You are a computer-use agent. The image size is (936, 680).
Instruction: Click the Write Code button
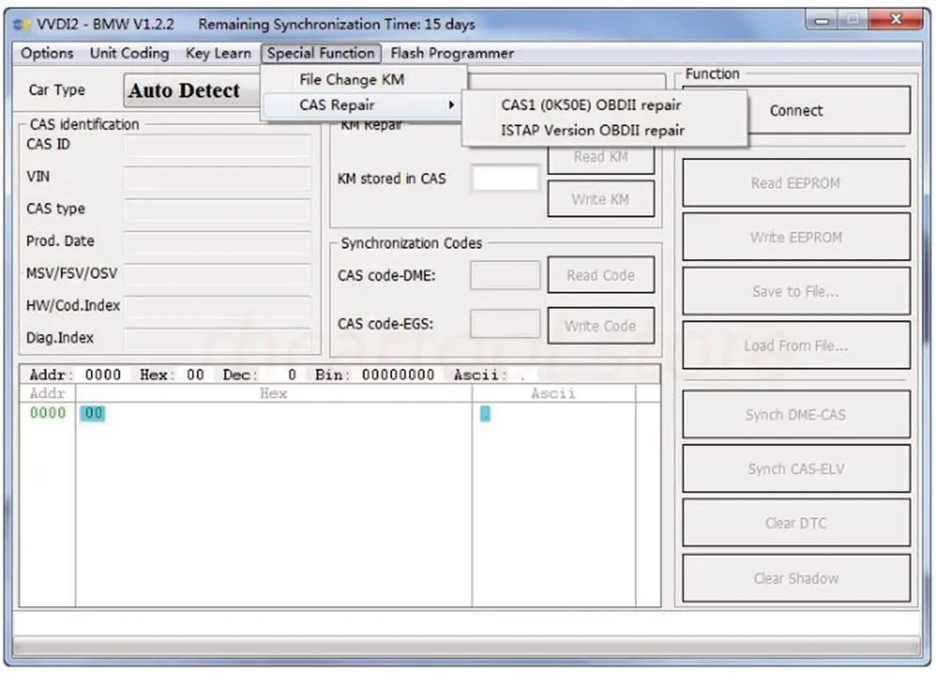601,326
